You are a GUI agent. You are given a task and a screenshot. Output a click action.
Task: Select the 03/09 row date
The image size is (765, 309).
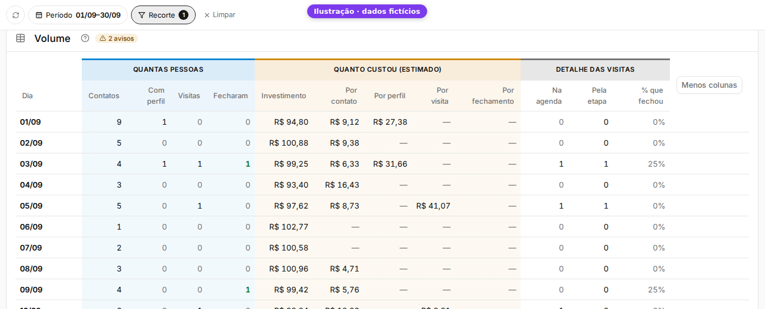click(31, 164)
